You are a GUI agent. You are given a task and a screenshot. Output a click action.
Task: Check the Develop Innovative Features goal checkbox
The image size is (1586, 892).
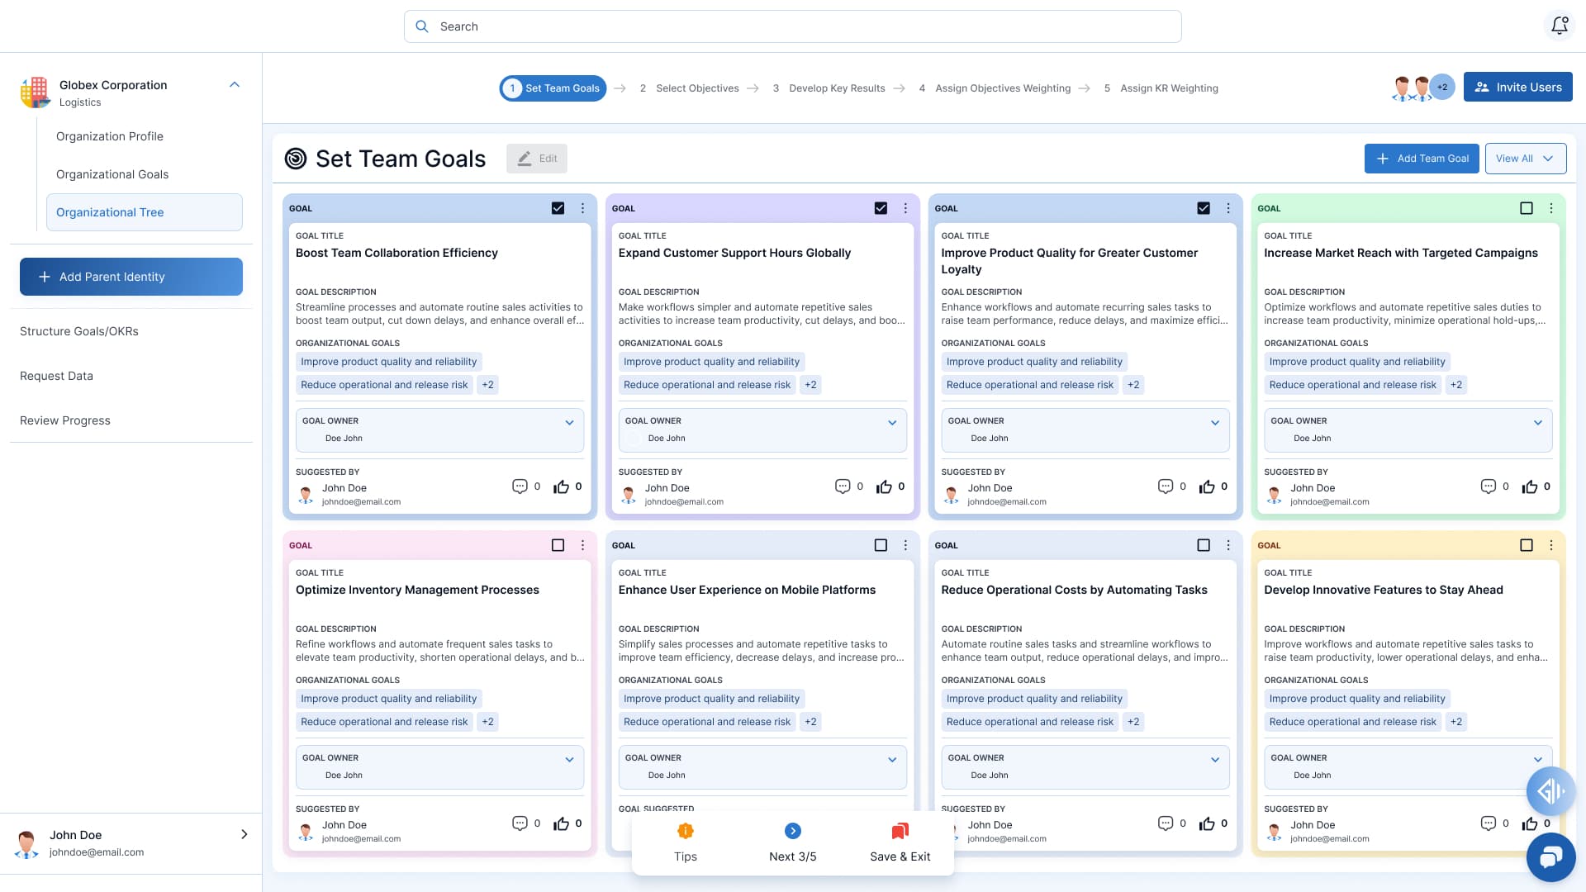(x=1527, y=545)
